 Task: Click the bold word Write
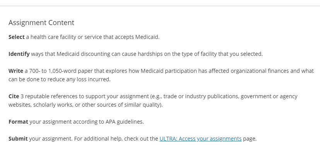pos(16,71)
